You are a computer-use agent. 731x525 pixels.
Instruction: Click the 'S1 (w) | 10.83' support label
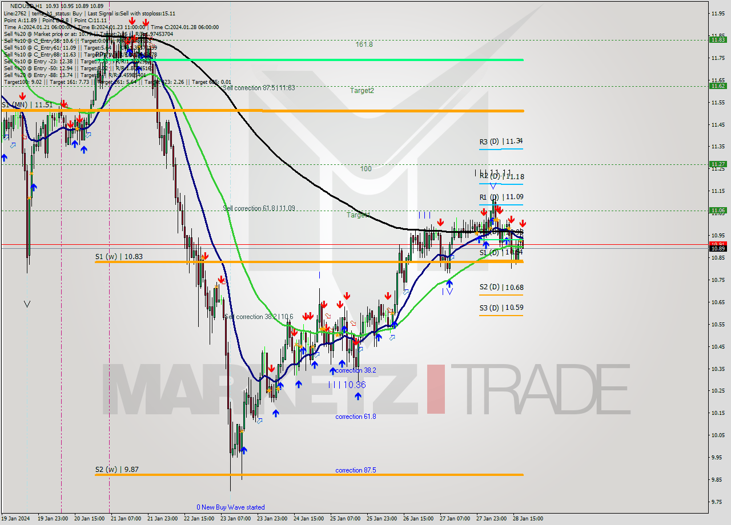119,257
